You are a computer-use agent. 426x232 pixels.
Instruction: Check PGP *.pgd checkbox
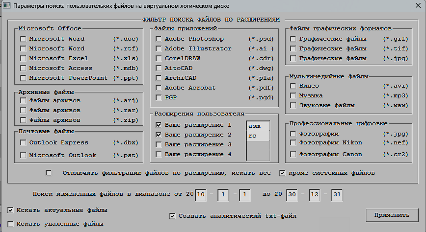[x=159, y=97]
